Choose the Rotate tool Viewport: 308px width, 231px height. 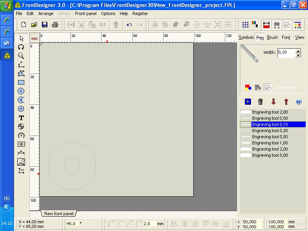[x=21, y=47]
